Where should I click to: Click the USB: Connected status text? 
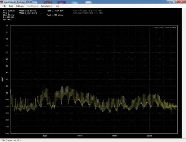pos(11,140)
